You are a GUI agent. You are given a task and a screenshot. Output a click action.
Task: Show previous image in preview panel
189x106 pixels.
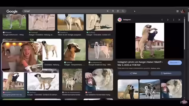162,20
